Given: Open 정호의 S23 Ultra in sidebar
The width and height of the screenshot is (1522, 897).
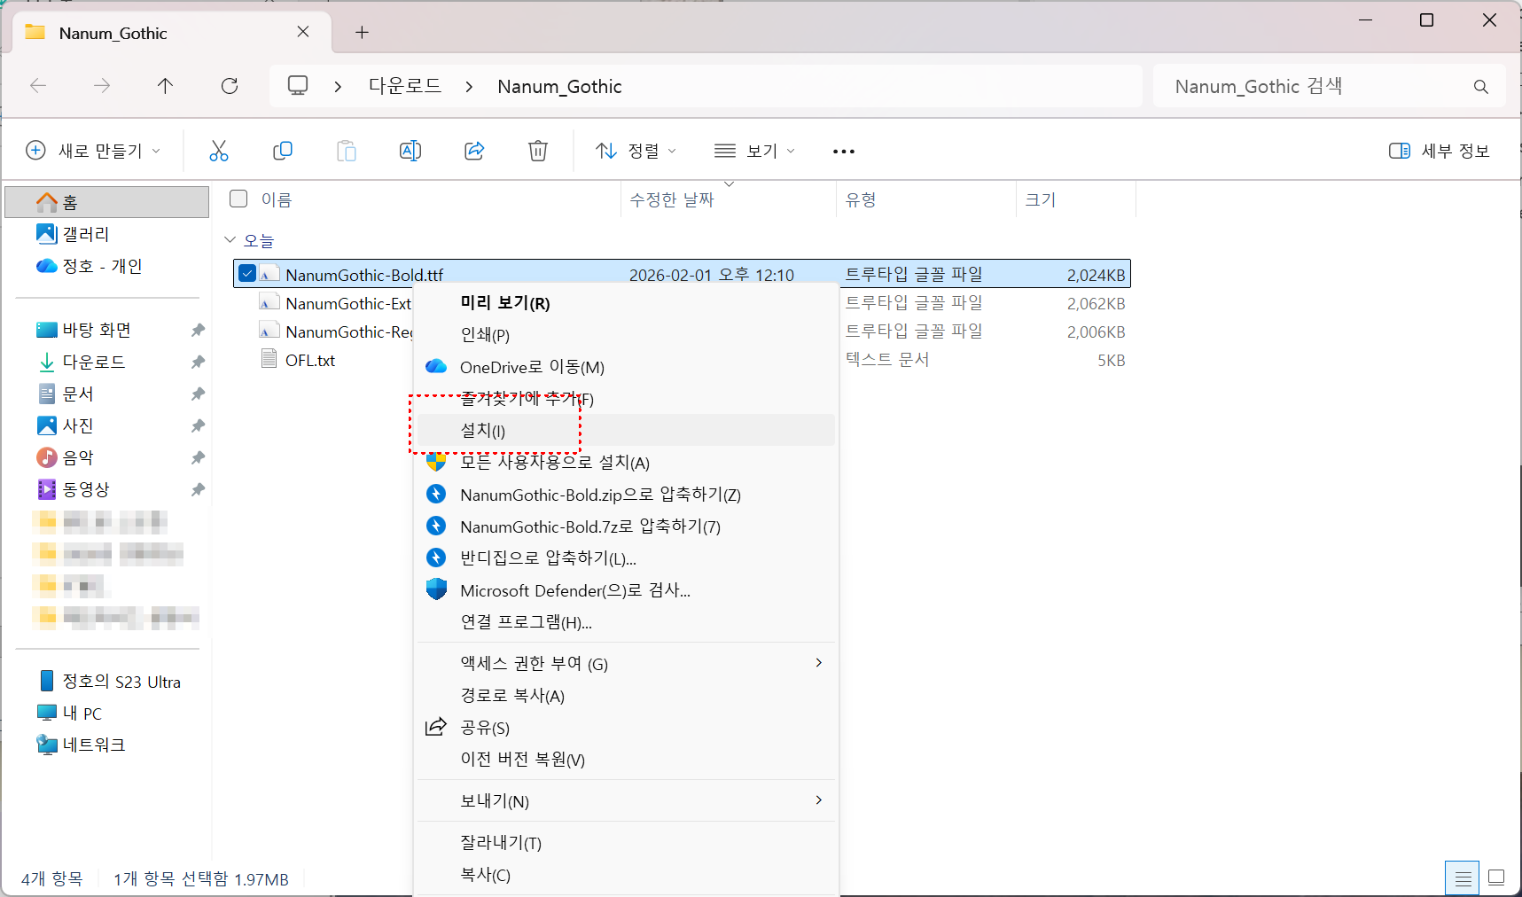Looking at the screenshot, I should 110,682.
